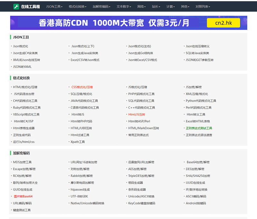This screenshot has height=219, width=257.
Task: Expand the 加解密编码 dropdown in navbar
Action: pos(101,6)
